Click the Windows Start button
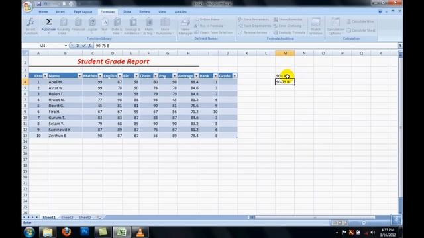 [x=29, y=232]
